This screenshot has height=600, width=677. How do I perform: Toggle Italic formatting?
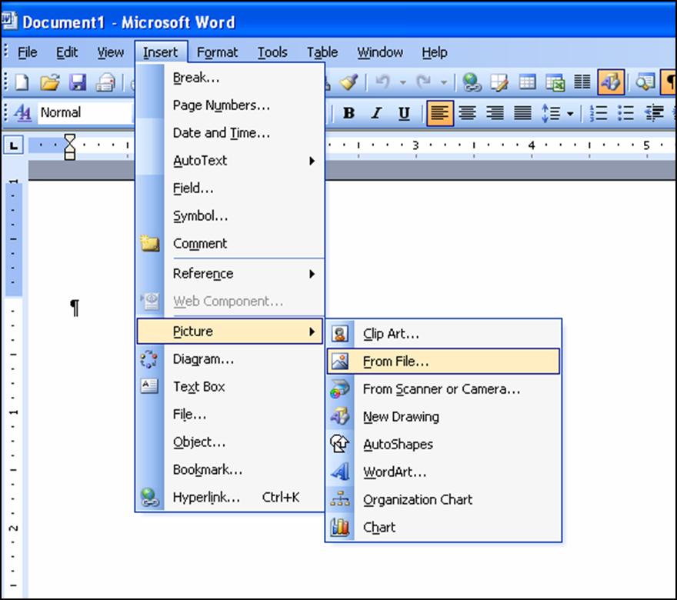[x=376, y=113]
